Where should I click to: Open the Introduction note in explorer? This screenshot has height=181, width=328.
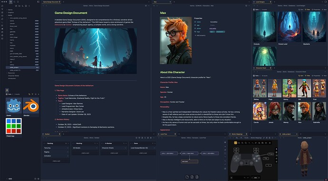coord(12,78)
